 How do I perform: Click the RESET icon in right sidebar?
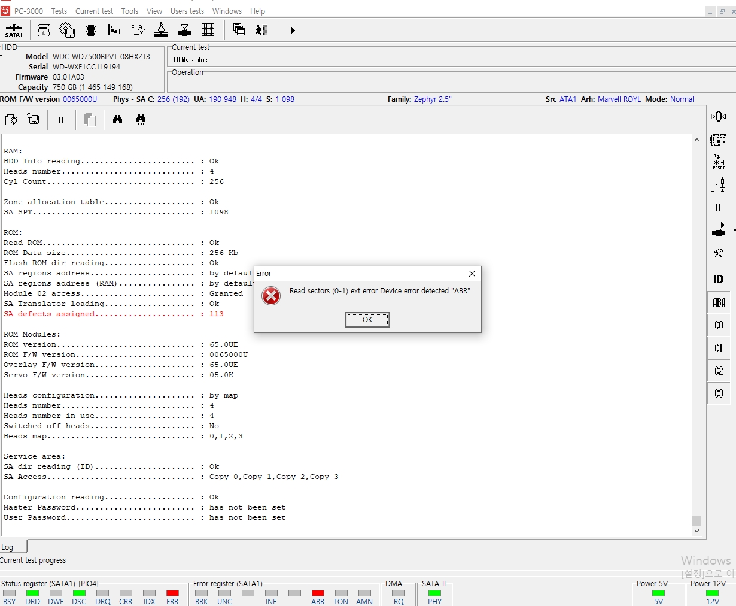coord(719,162)
